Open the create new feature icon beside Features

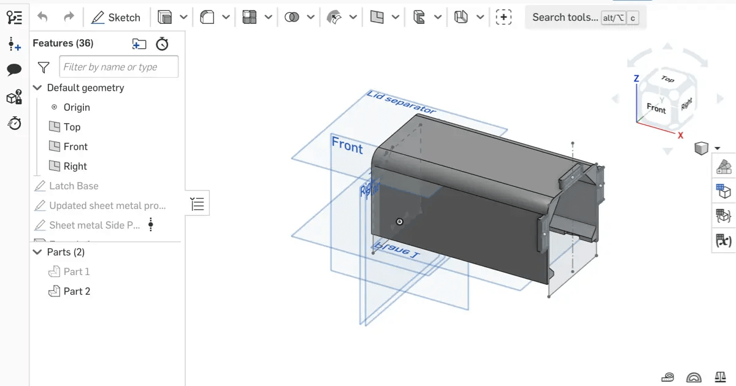pyautogui.click(x=139, y=44)
